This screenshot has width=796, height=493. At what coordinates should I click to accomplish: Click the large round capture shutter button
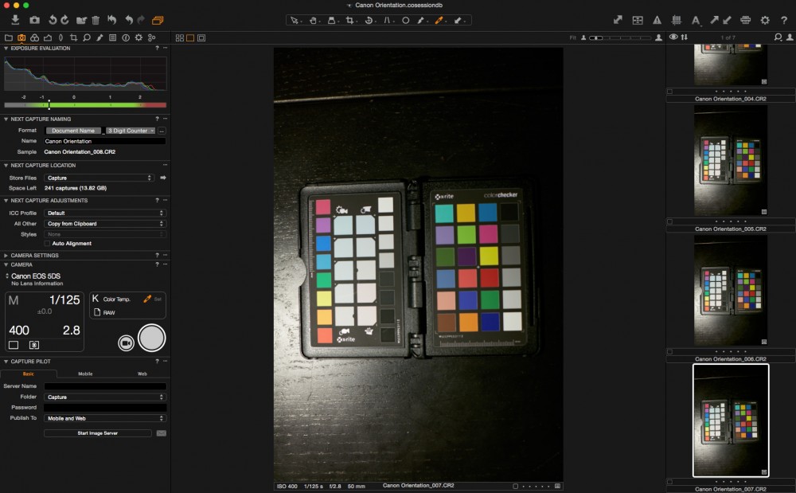152,338
